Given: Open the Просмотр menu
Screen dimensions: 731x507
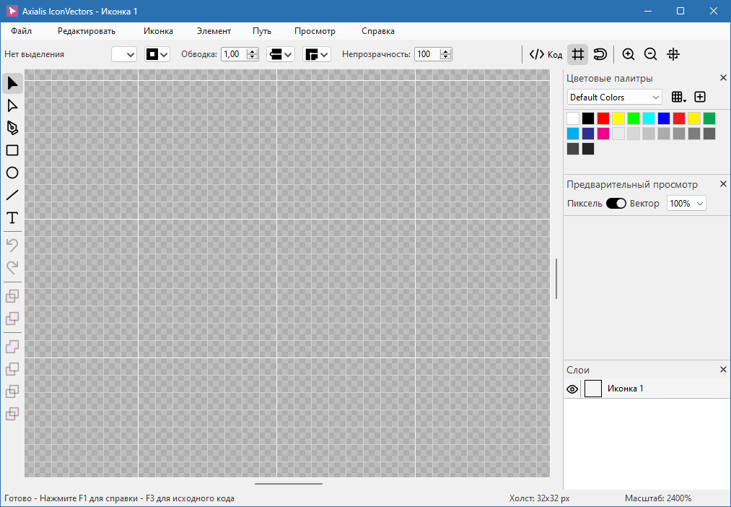Looking at the screenshot, I should point(315,31).
